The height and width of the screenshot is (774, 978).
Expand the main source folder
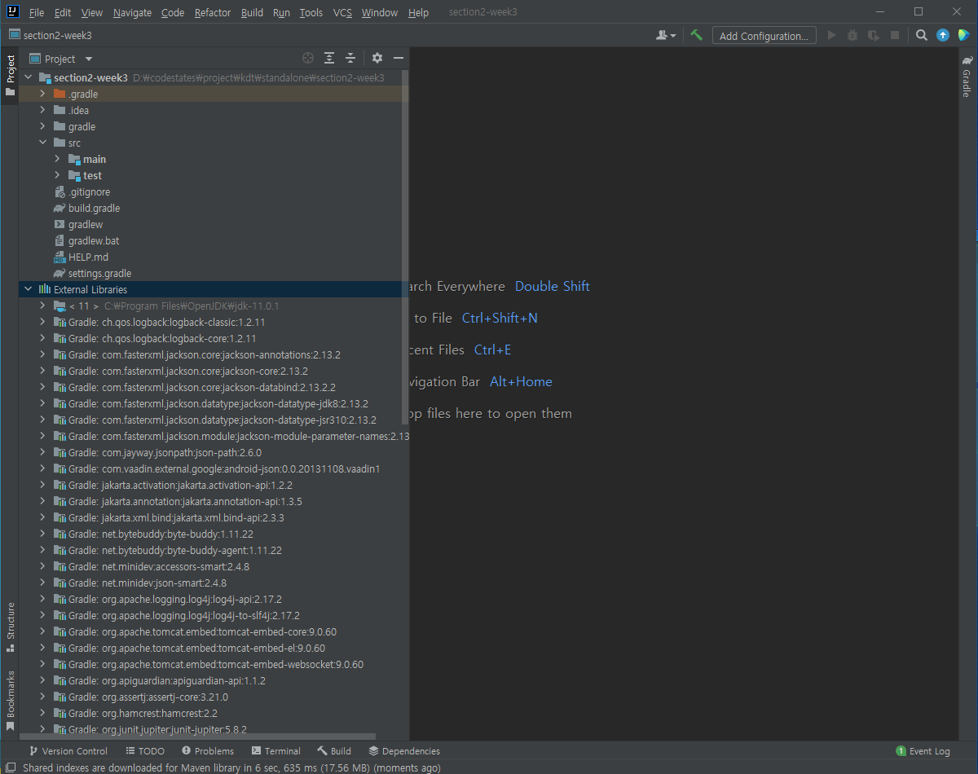coord(57,159)
